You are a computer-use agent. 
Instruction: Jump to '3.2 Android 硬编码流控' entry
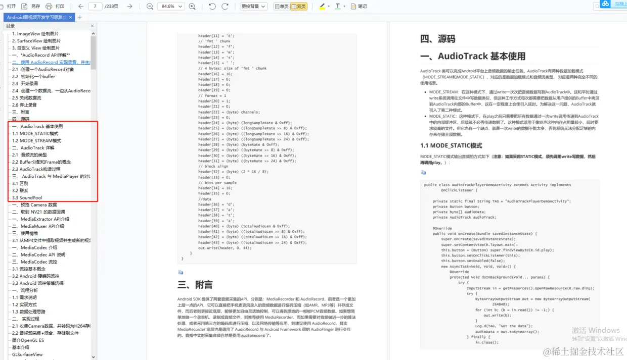point(35,276)
